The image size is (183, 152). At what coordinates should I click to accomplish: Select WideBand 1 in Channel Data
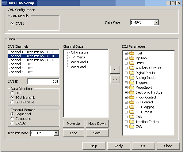point(79,62)
